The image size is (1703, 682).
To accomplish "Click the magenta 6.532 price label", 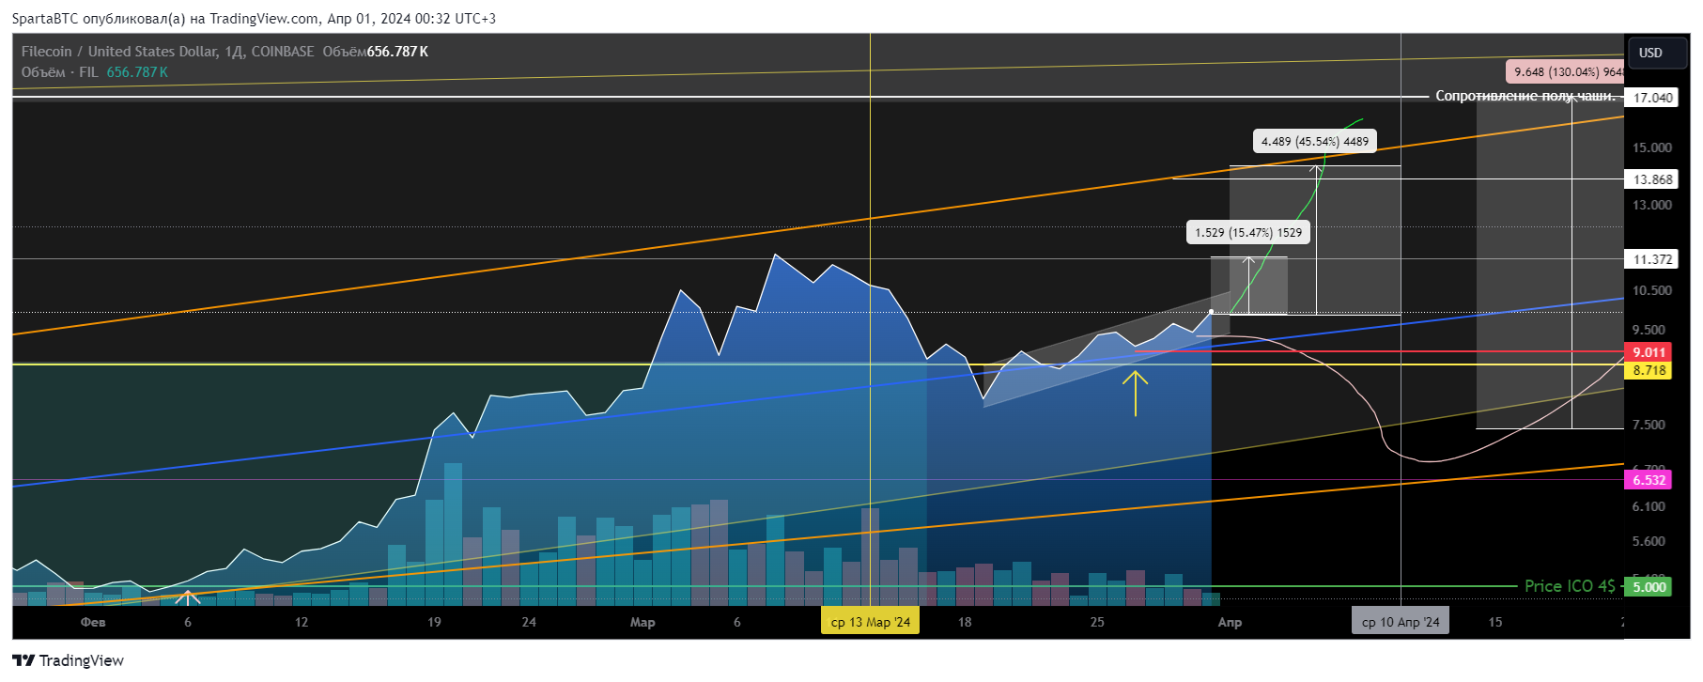I will tap(1649, 480).
